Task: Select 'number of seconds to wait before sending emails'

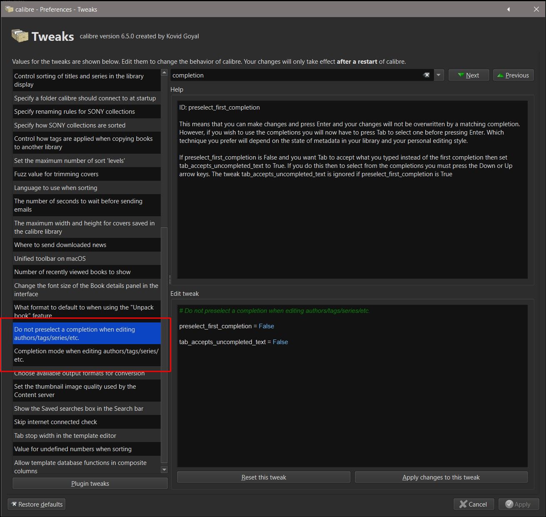Action: [x=87, y=205]
